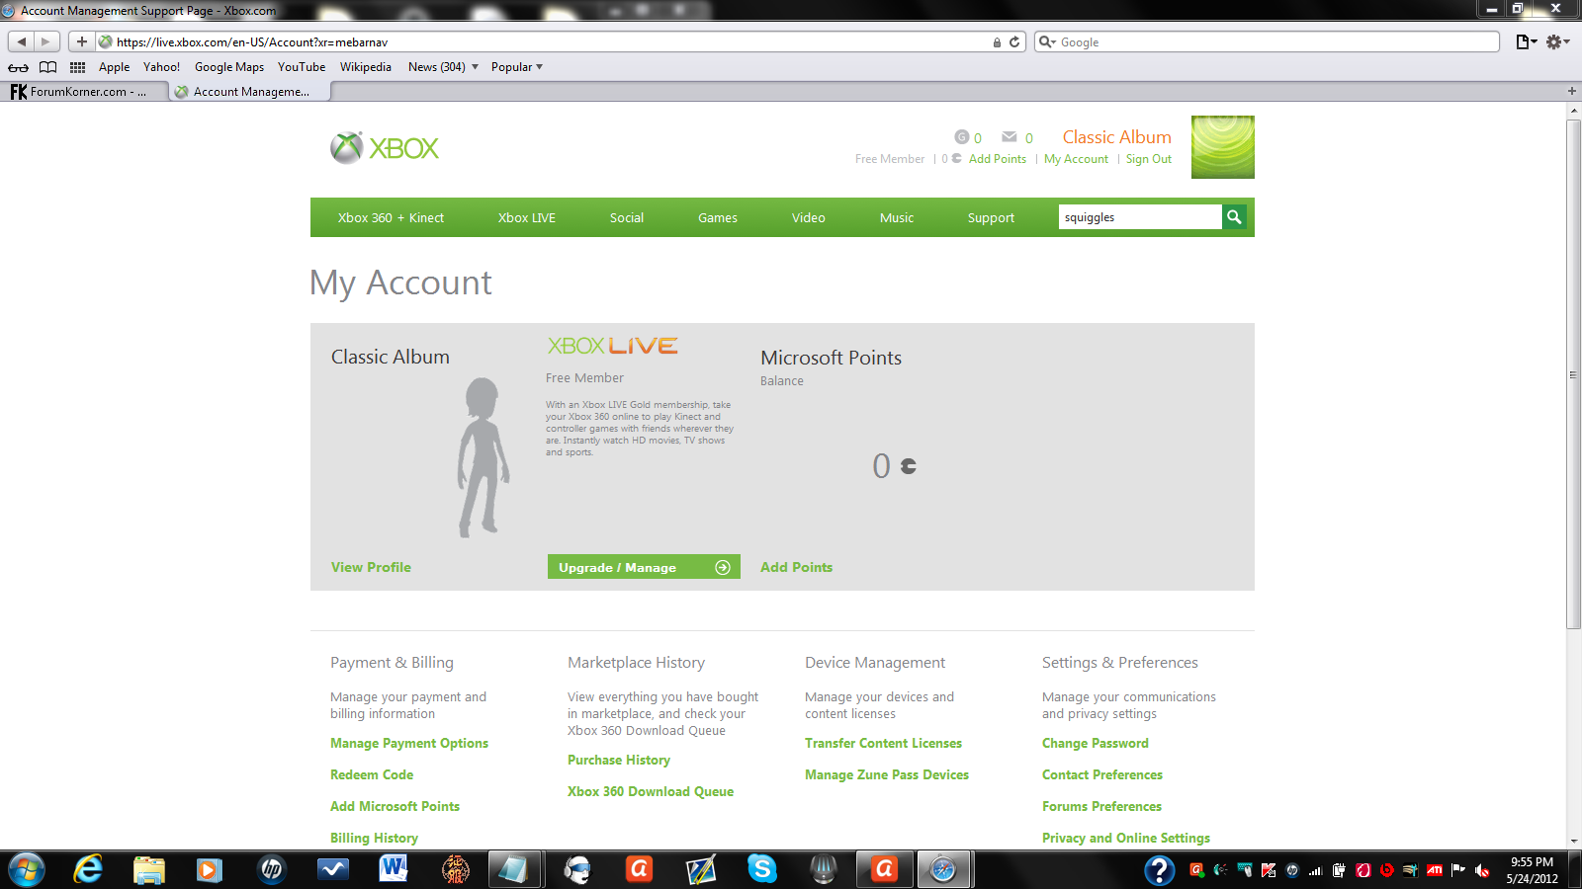Screen dimensions: 1582x889
Task: Switch to the ForumKorner.com tab
Action: tap(84, 92)
